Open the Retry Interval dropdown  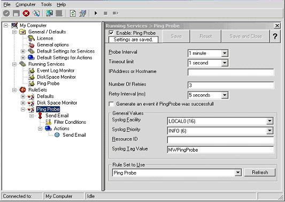225,95
